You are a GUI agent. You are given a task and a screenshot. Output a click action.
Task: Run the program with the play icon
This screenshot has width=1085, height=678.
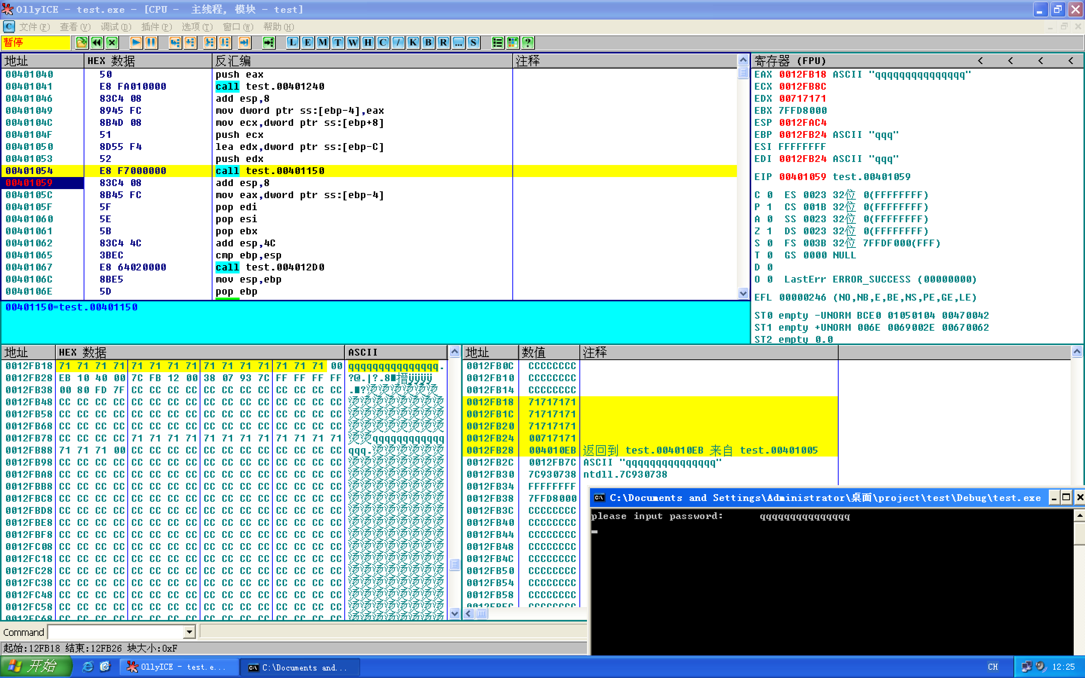click(x=136, y=43)
